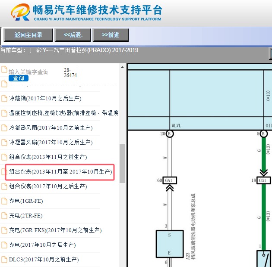Image resolution: width=272 pixels, height=267 pixels.
Task: Focus the 输入关键字查询 keyword field
Action: click(x=28, y=72)
